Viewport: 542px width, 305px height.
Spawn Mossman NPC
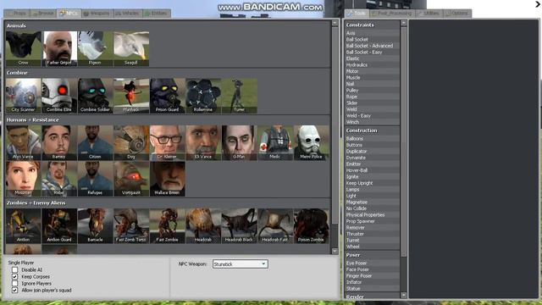tap(23, 179)
